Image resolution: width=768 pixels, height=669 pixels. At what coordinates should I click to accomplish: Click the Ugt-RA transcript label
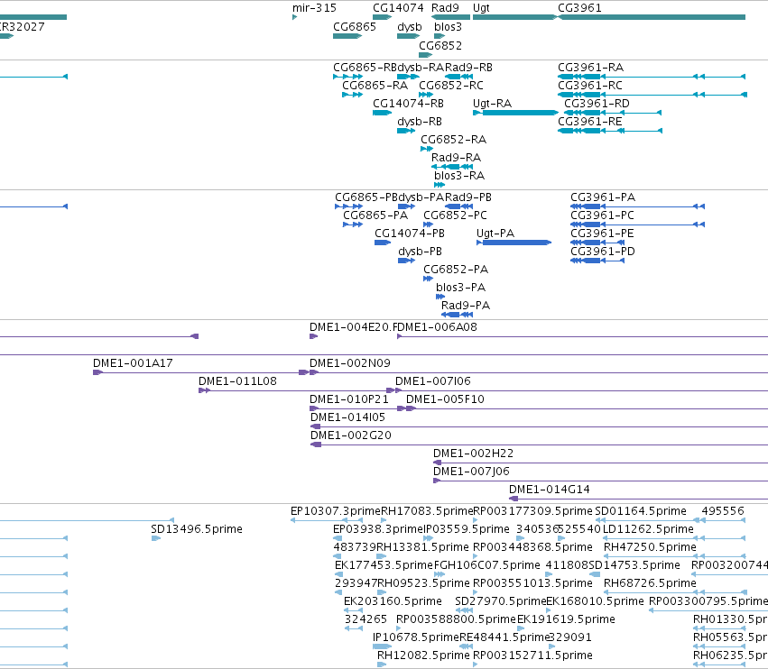tap(492, 104)
